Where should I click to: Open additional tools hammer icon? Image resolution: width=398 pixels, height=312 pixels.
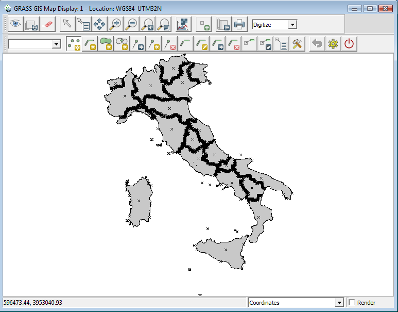297,44
